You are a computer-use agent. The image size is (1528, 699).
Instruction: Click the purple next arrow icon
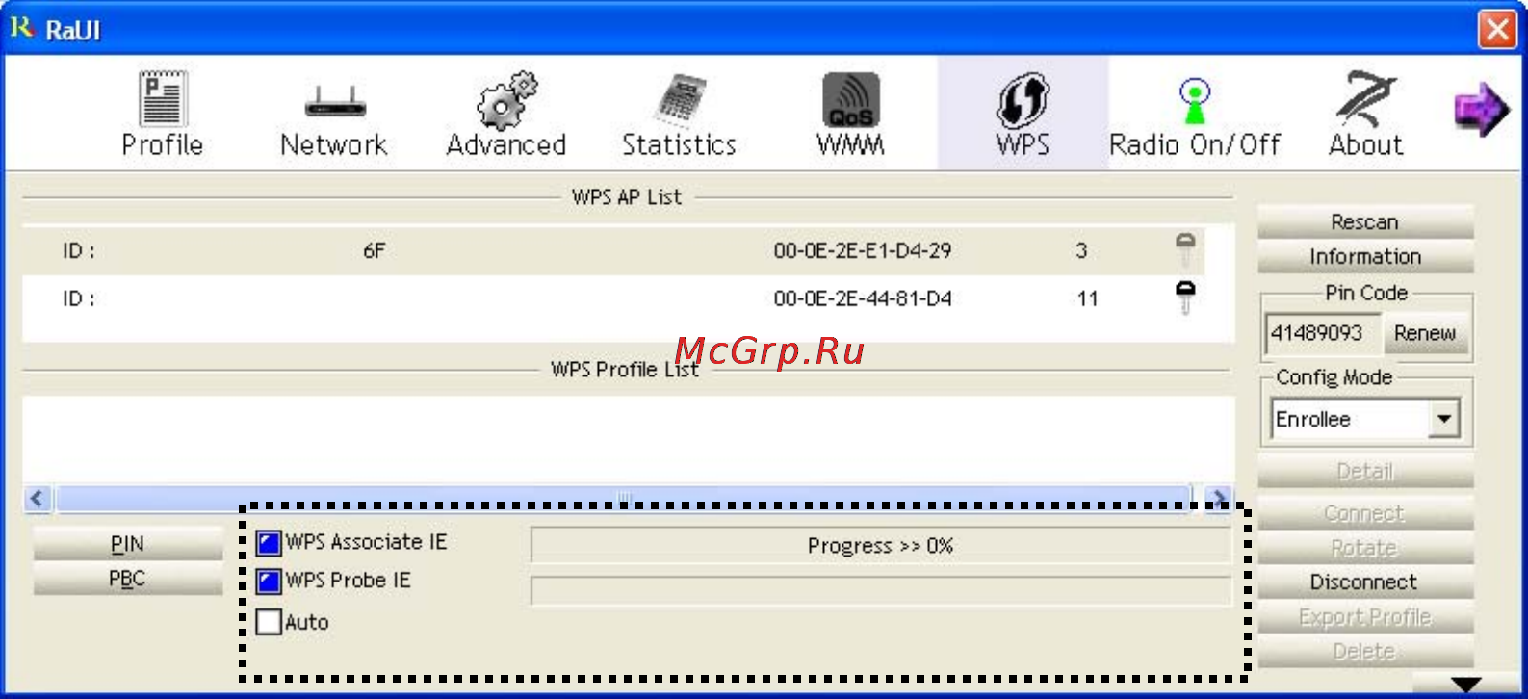tap(1481, 109)
